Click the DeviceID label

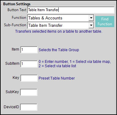click(x=11, y=107)
